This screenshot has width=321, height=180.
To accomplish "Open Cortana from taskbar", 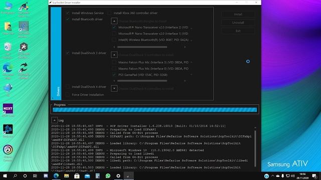I will coord(25,175).
